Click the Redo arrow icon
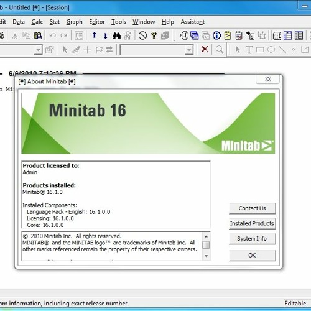311x311 pixels. click(64, 35)
